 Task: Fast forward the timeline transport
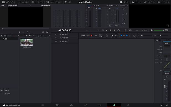click(x=102, y=30)
